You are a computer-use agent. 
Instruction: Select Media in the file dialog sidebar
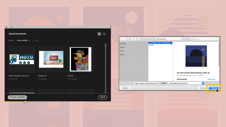(x=122, y=54)
